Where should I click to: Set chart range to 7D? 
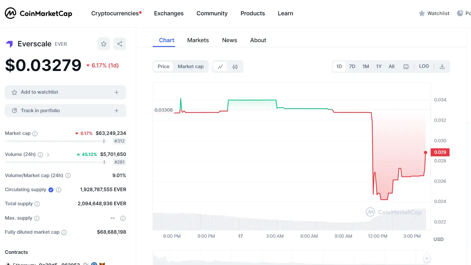(352, 66)
